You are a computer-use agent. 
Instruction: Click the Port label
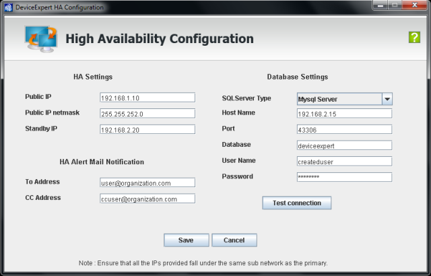click(228, 129)
